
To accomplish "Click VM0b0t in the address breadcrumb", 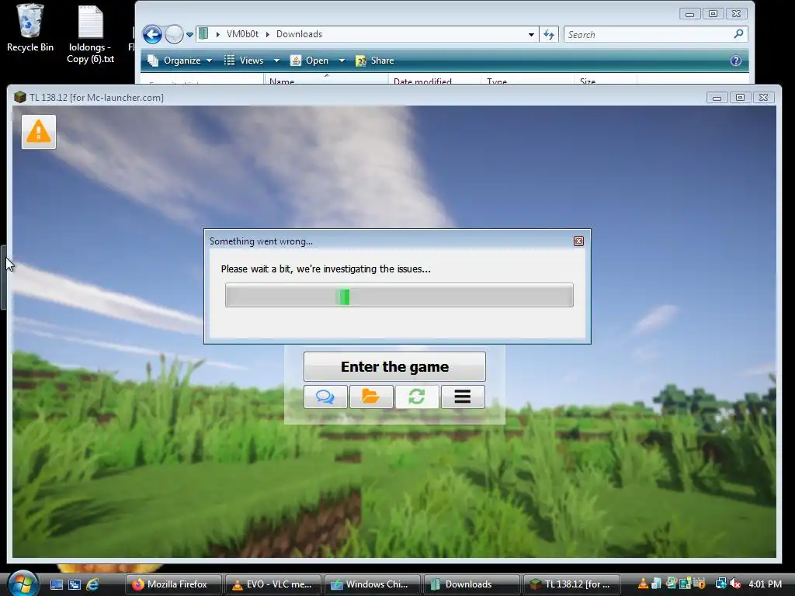I will coord(242,34).
